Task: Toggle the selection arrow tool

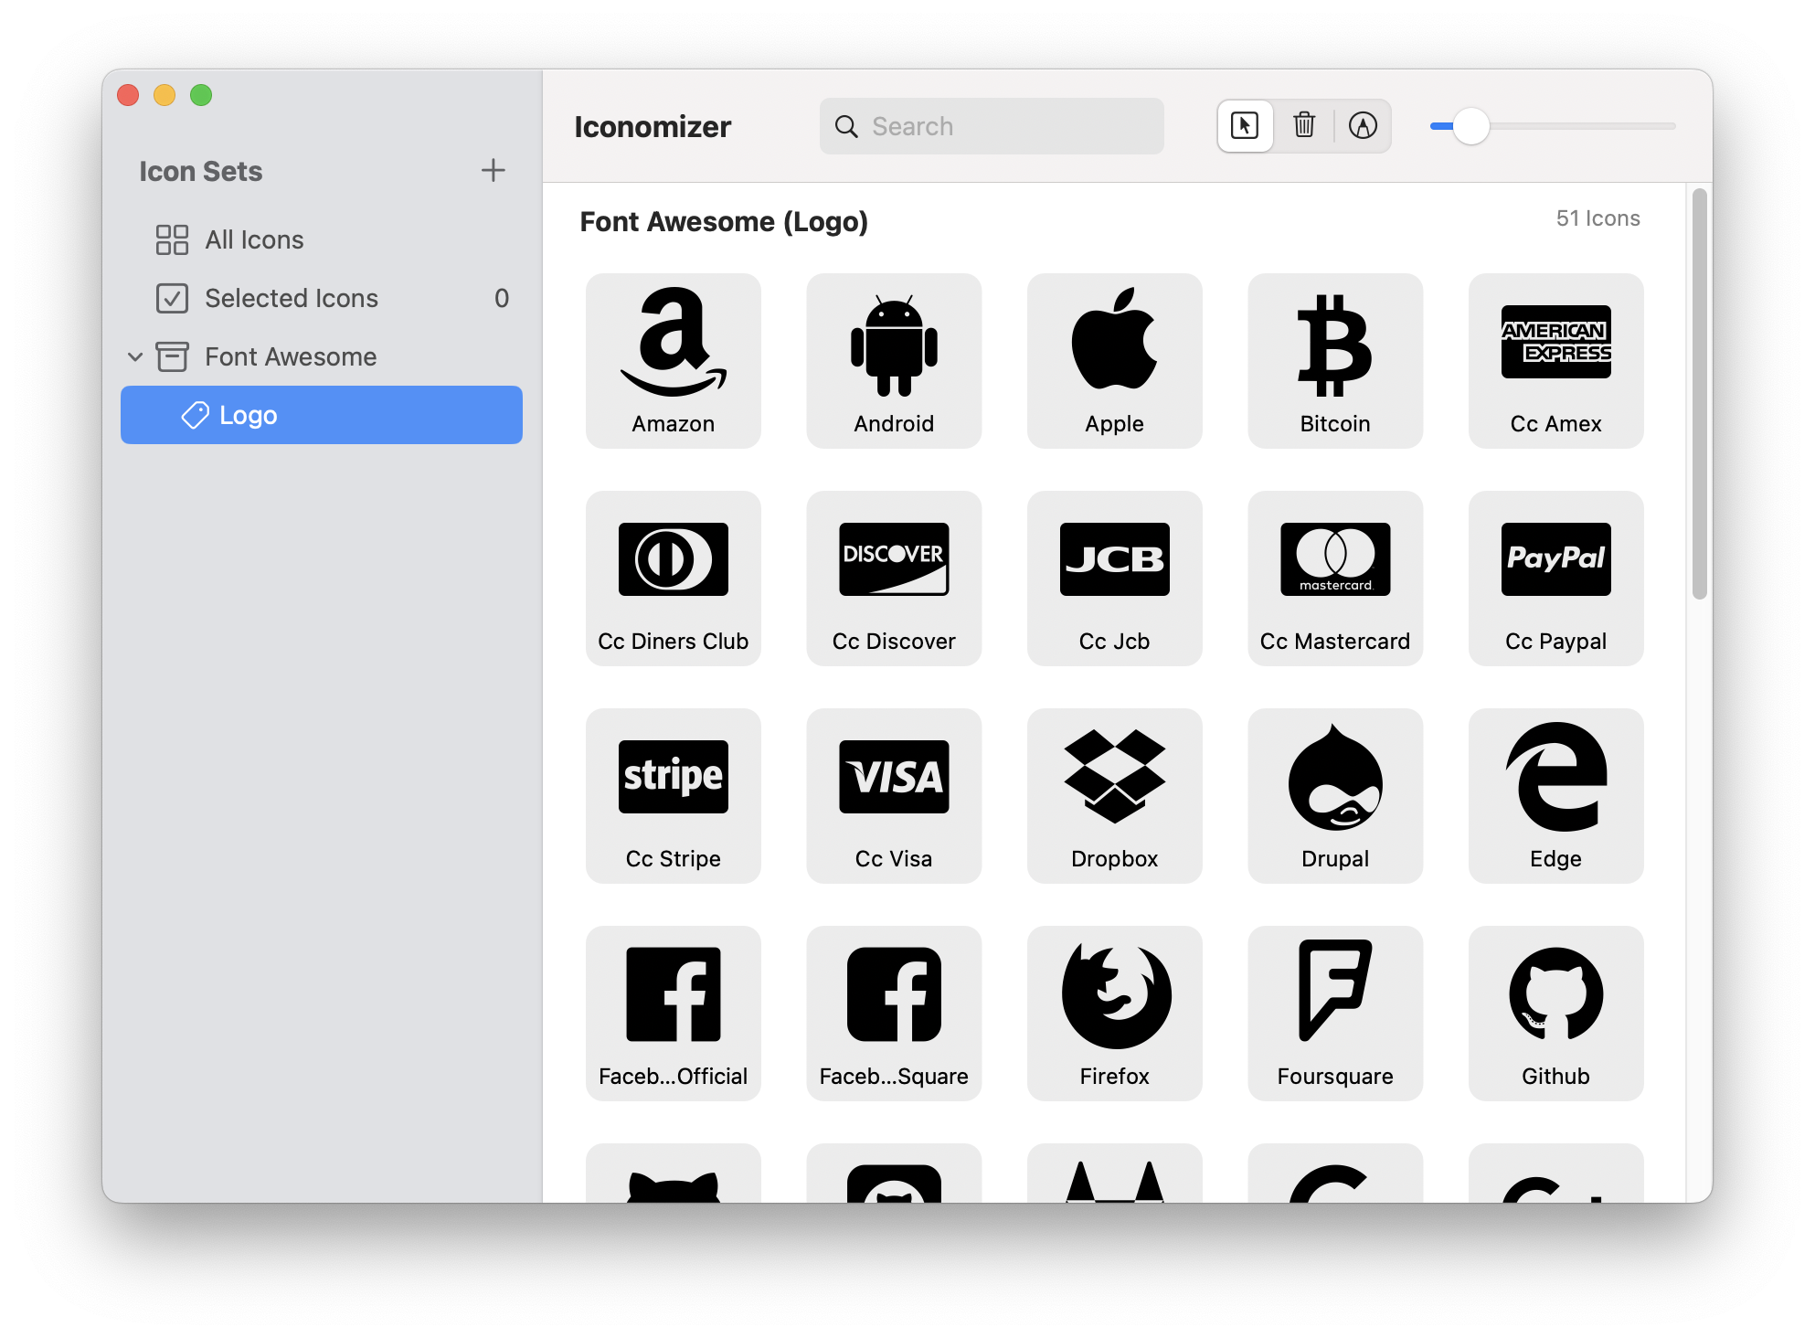Action: (x=1245, y=126)
